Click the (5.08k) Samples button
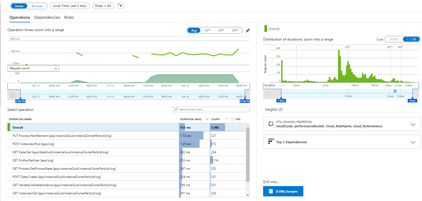422x201 pixels. (283, 191)
